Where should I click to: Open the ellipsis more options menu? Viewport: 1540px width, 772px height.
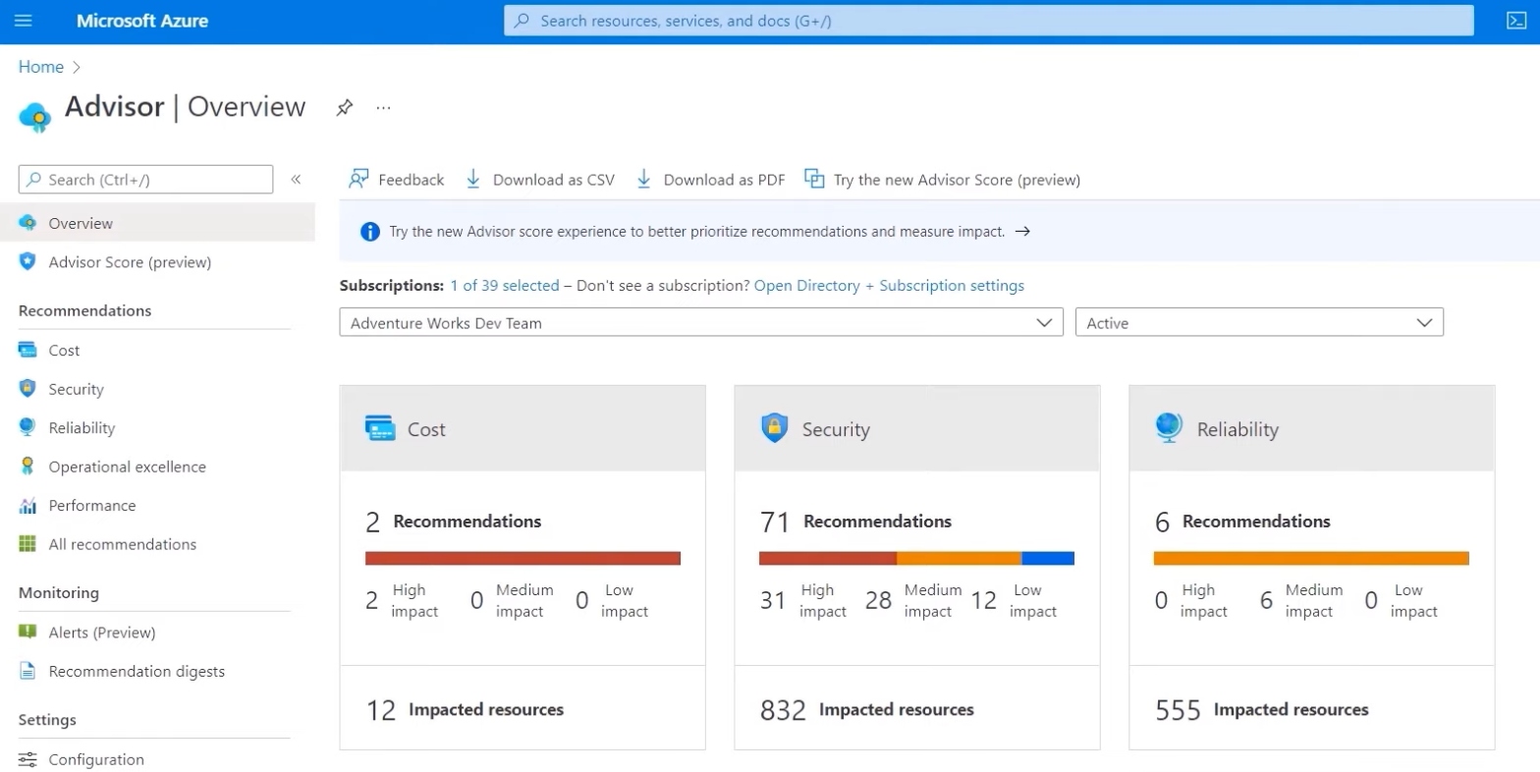384,108
